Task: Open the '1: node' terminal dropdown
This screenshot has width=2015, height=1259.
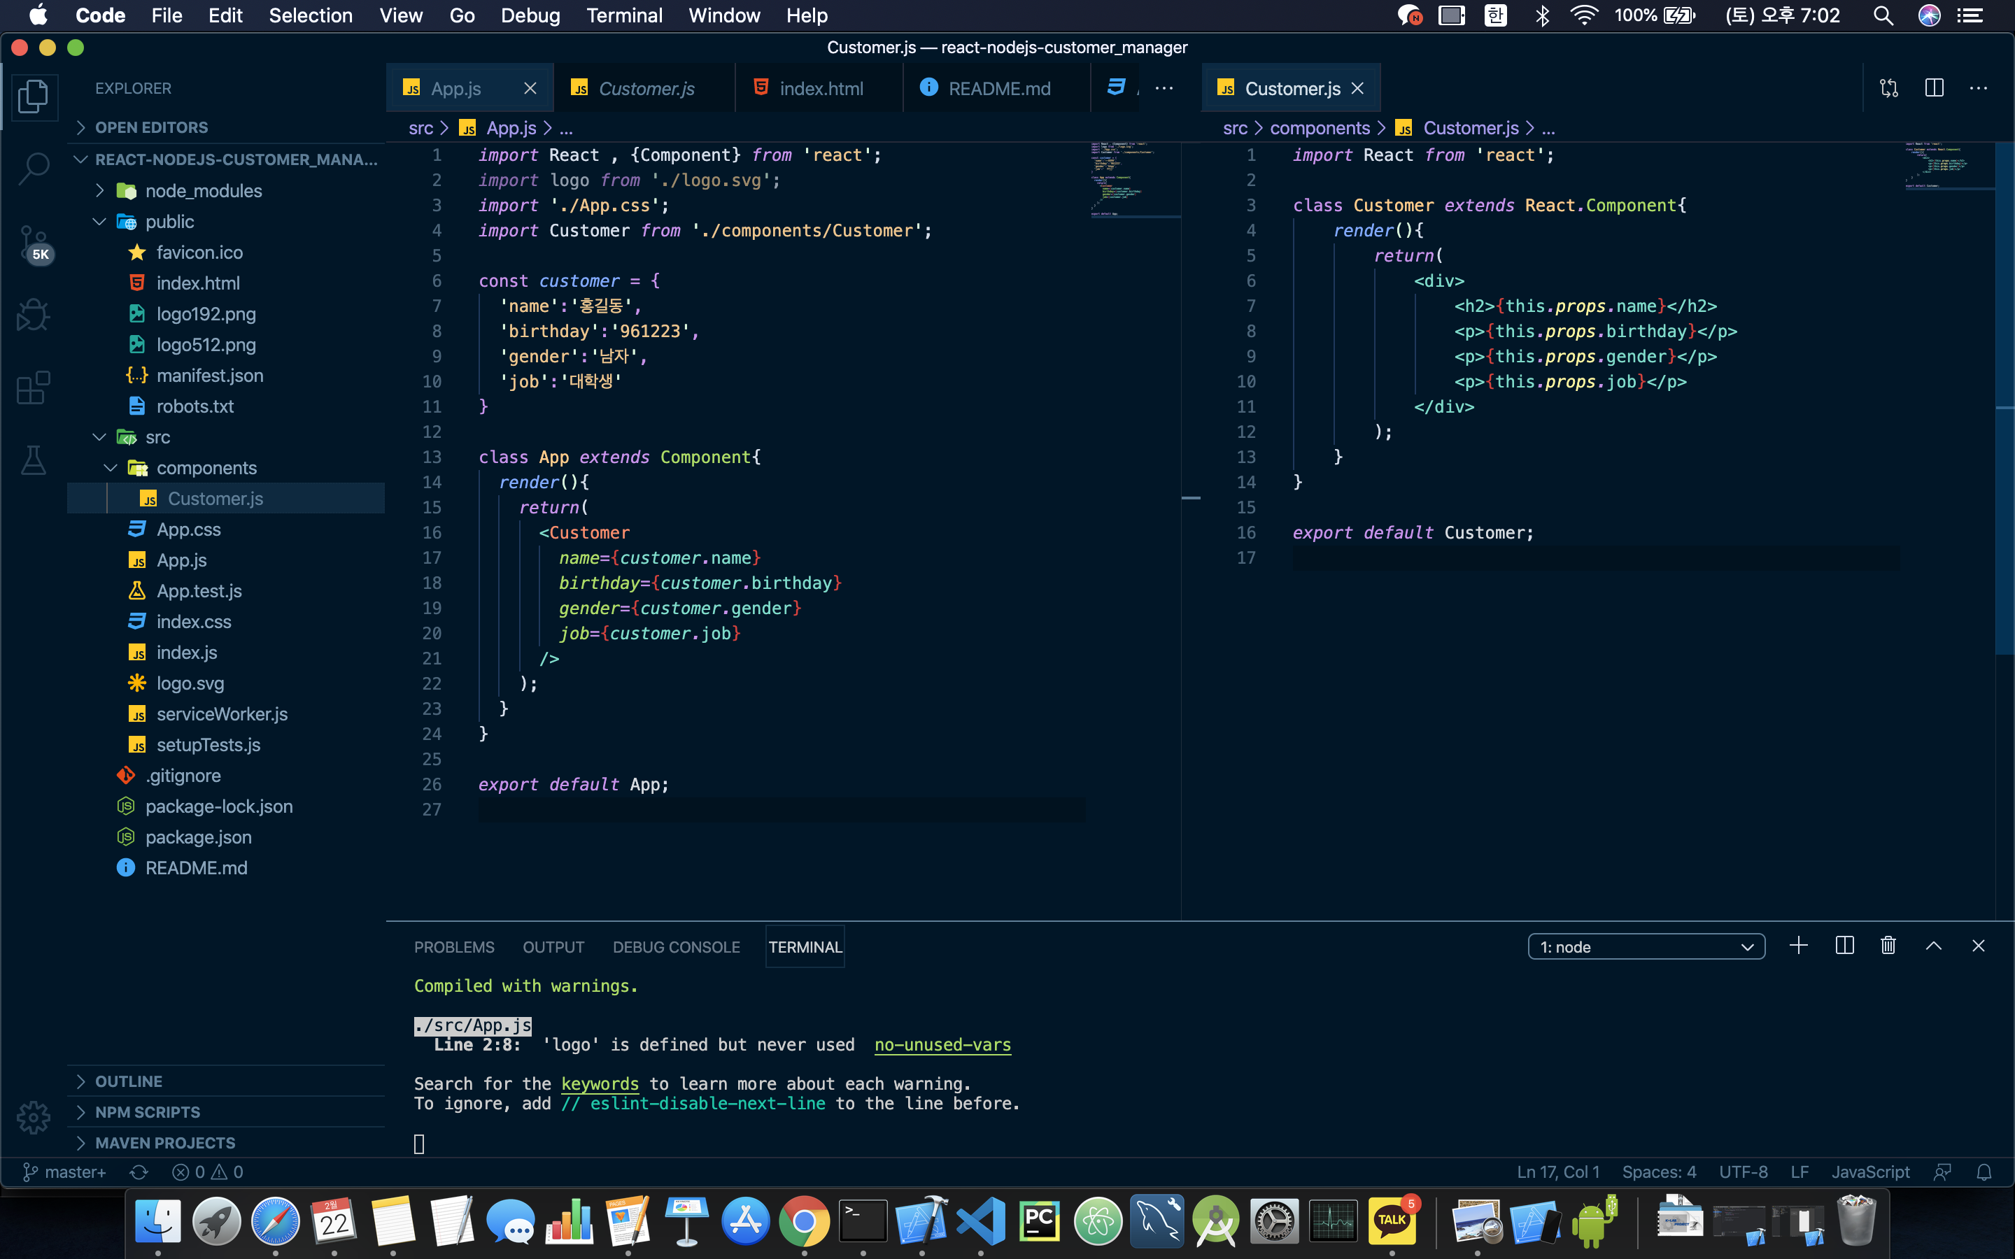Action: tap(1646, 947)
